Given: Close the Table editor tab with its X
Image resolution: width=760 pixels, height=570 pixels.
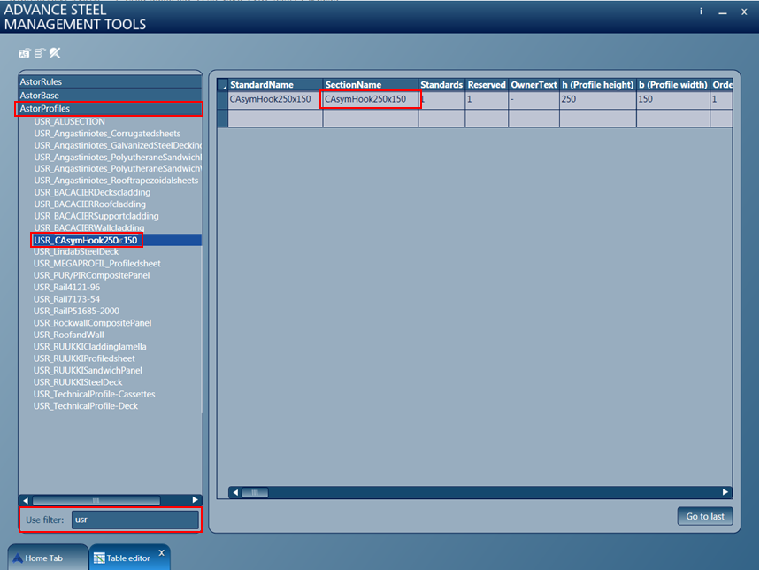Looking at the screenshot, I should 161,552.
